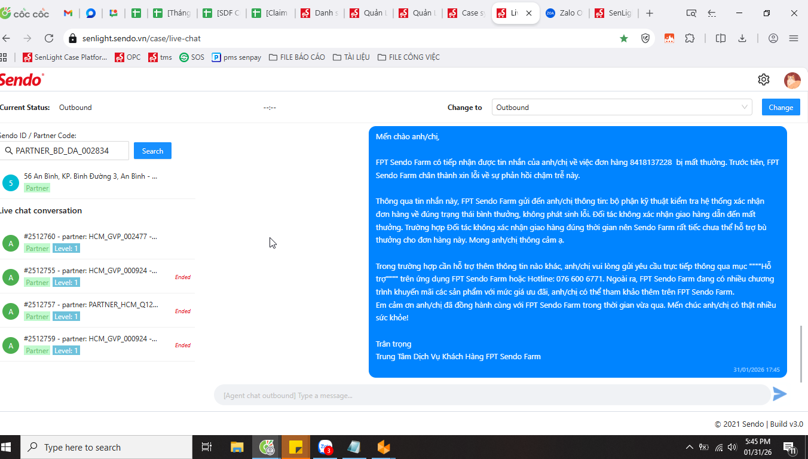The image size is (808, 459).
Task: Expand the Change to status dropdown
Action: pyautogui.click(x=622, y=108)
